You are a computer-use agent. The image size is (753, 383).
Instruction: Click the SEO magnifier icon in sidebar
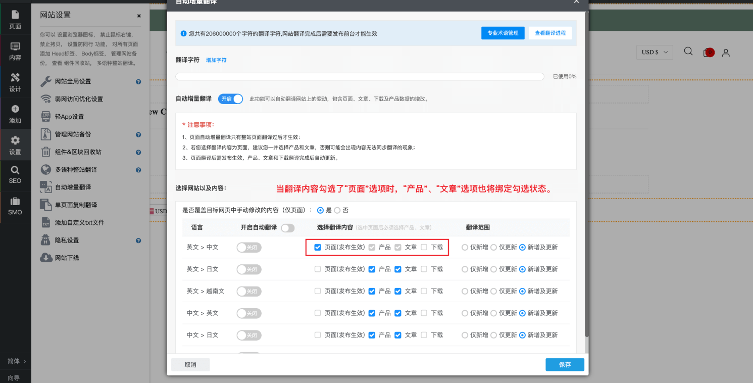pos(15,174)
